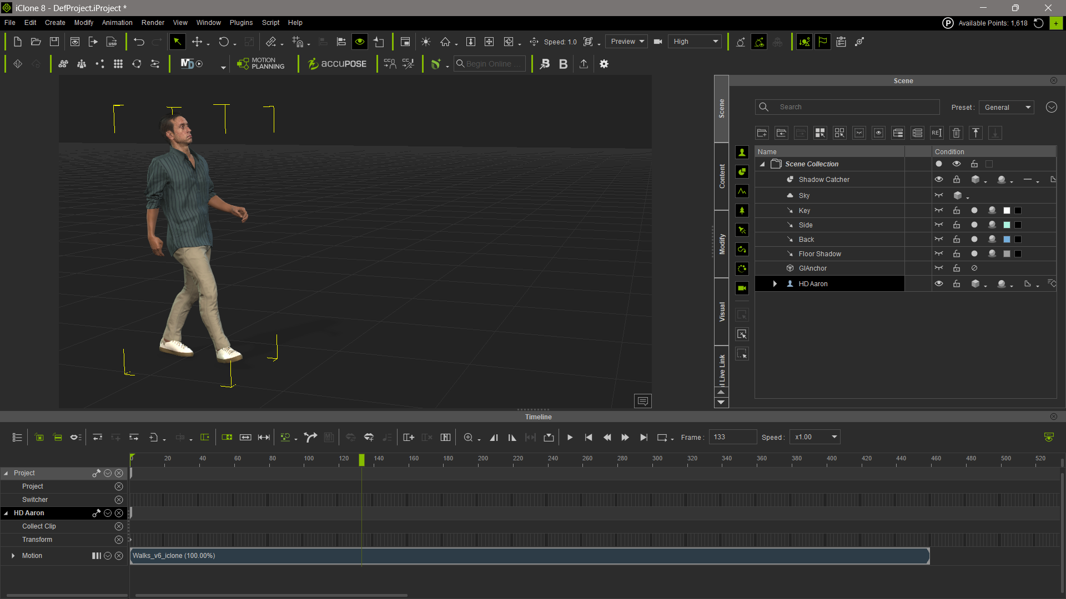Image resolution: width=1066 pixels, height=599 pixels.
Task: Click the Undo arrow icon
Action: click(139, 42)
